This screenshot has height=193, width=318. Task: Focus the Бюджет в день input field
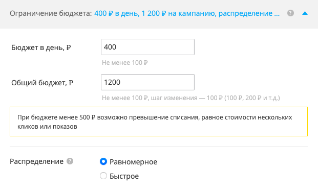[x=147, y=47]
